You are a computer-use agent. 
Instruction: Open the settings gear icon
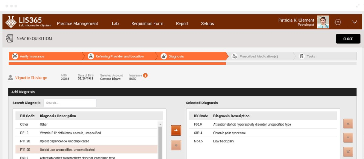(x=338, y=22)
